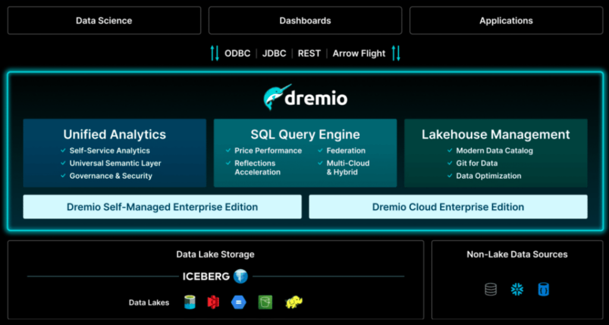
Task: Click the Git for Data item
Action: click(x=477, y=163)
